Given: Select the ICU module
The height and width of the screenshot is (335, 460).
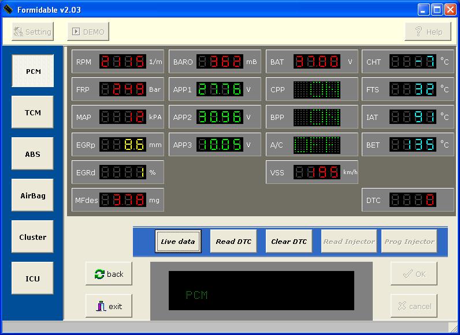Looking at the screenshot, I should 33,278.
